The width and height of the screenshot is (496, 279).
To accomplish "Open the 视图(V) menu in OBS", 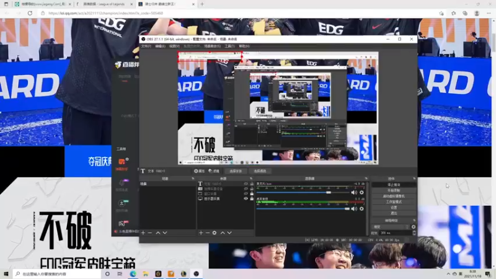I will (x=174, y=46).
